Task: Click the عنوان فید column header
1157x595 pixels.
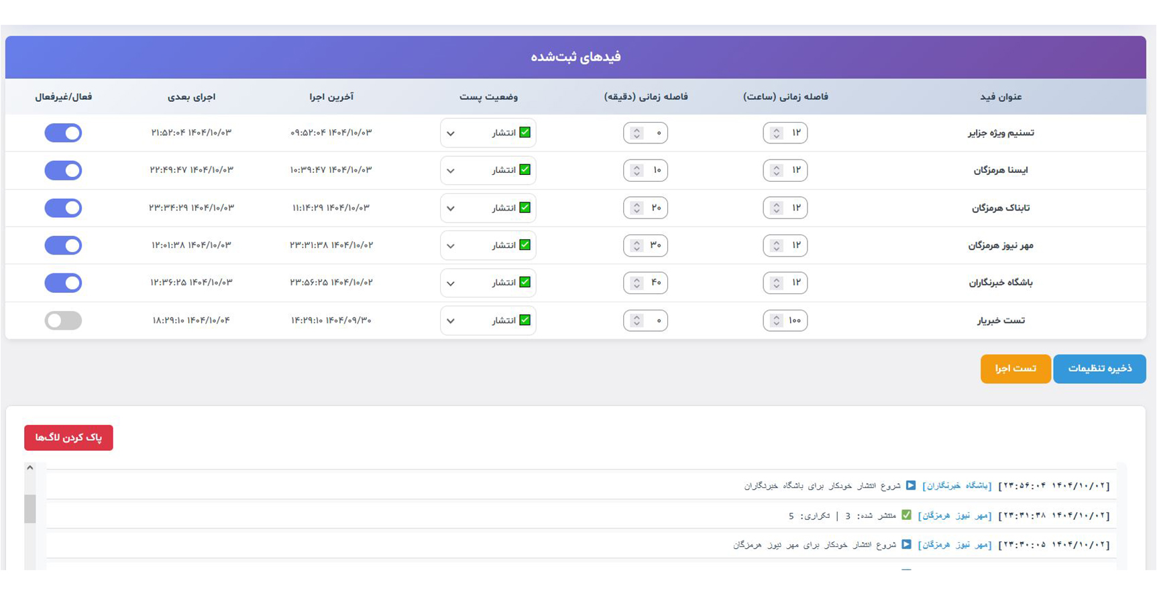Action: [1001, 96]
